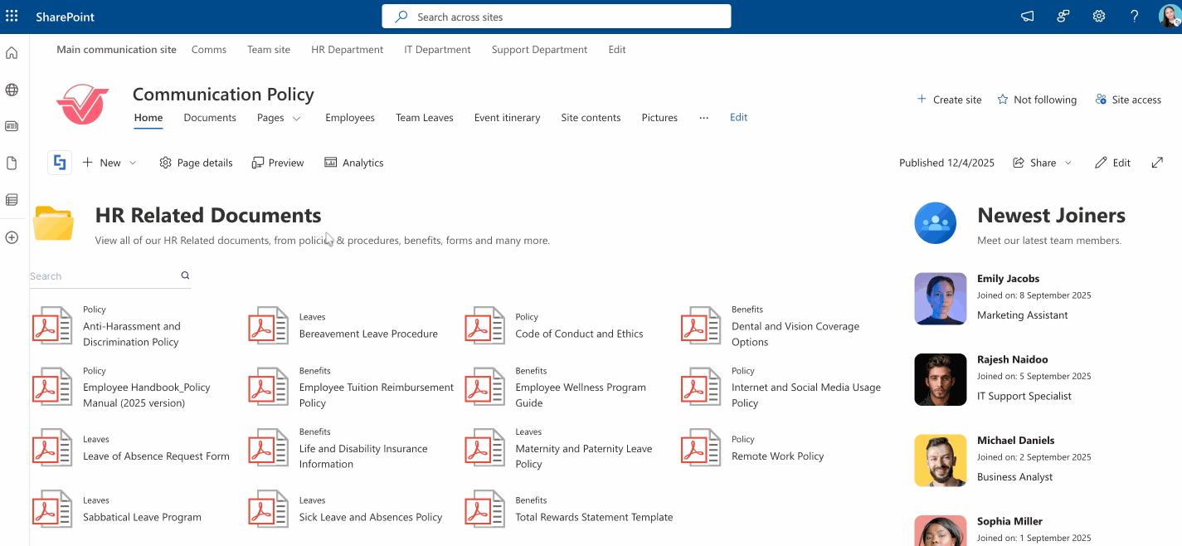Open HR Department in the top navigation

click(x=347, y=49)
